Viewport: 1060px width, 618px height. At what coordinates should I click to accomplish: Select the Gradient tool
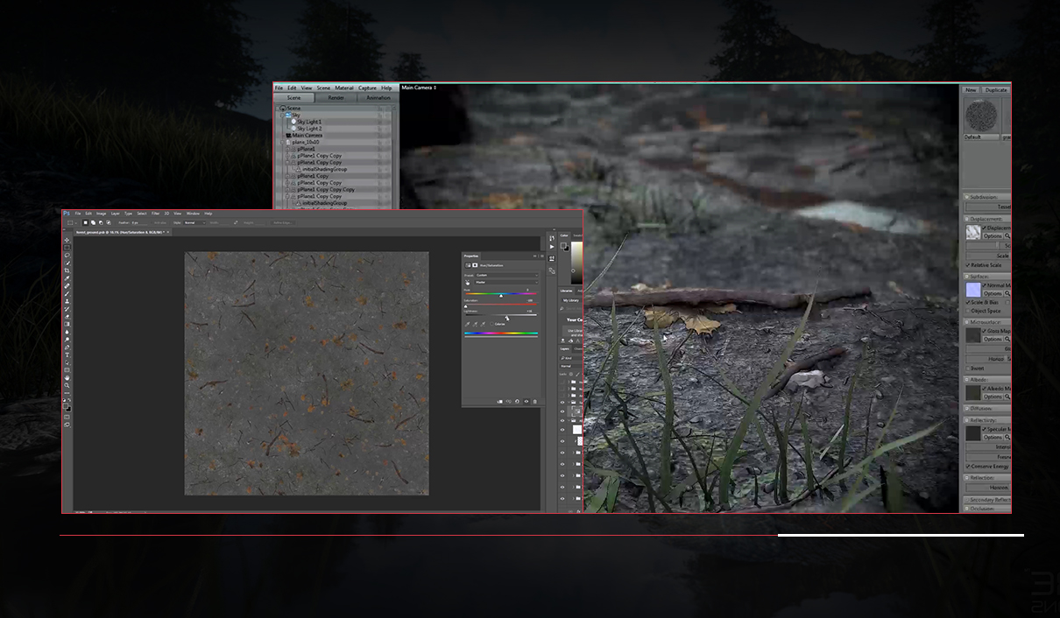[x=67, y=325]
